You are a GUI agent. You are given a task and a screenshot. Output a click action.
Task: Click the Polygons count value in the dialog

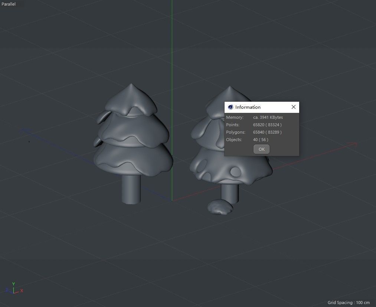pyautogui.click(x=267, y=132)
